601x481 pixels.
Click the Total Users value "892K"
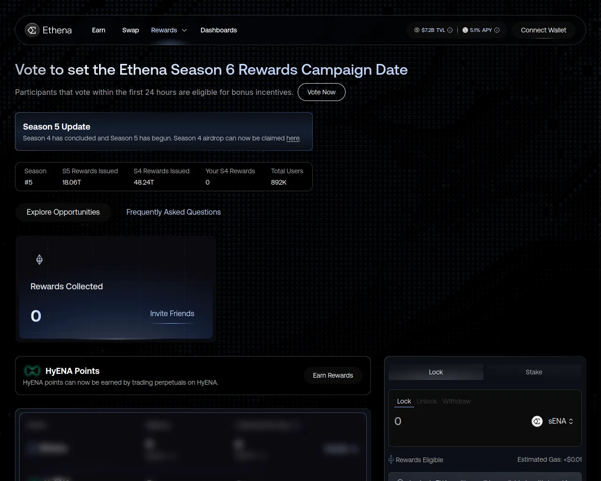(279, 182)
